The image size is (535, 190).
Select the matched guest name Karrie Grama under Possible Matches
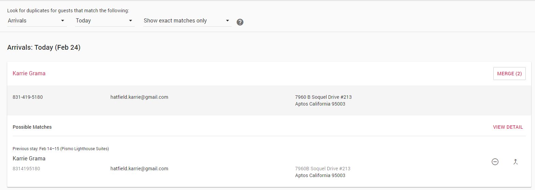29,158
